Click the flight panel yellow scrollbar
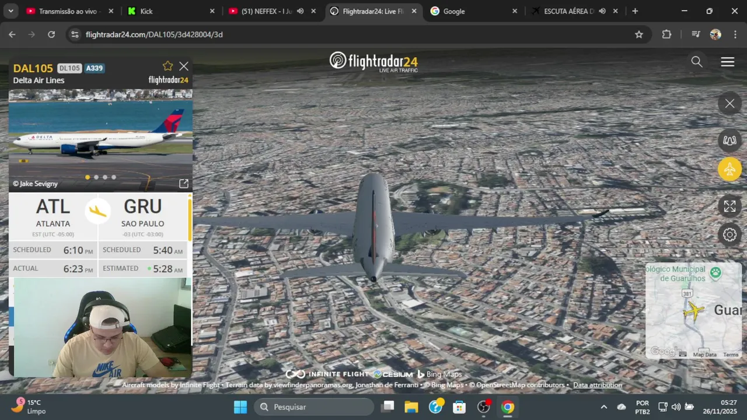The image size is (747, 420). coord(190,219)
